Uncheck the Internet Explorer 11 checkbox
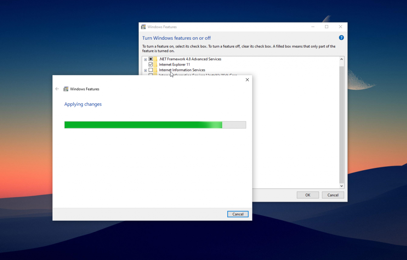Viewport: 407px width, 260px height. [x=151, y=65]
